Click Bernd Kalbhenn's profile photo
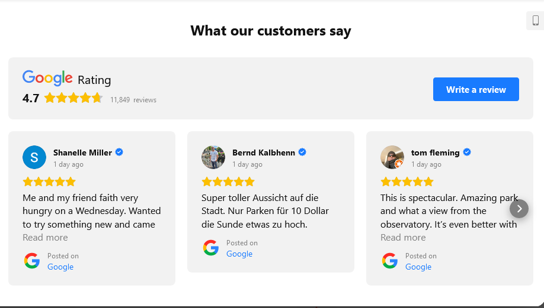 pyautogui.click(x=213, y=157)
